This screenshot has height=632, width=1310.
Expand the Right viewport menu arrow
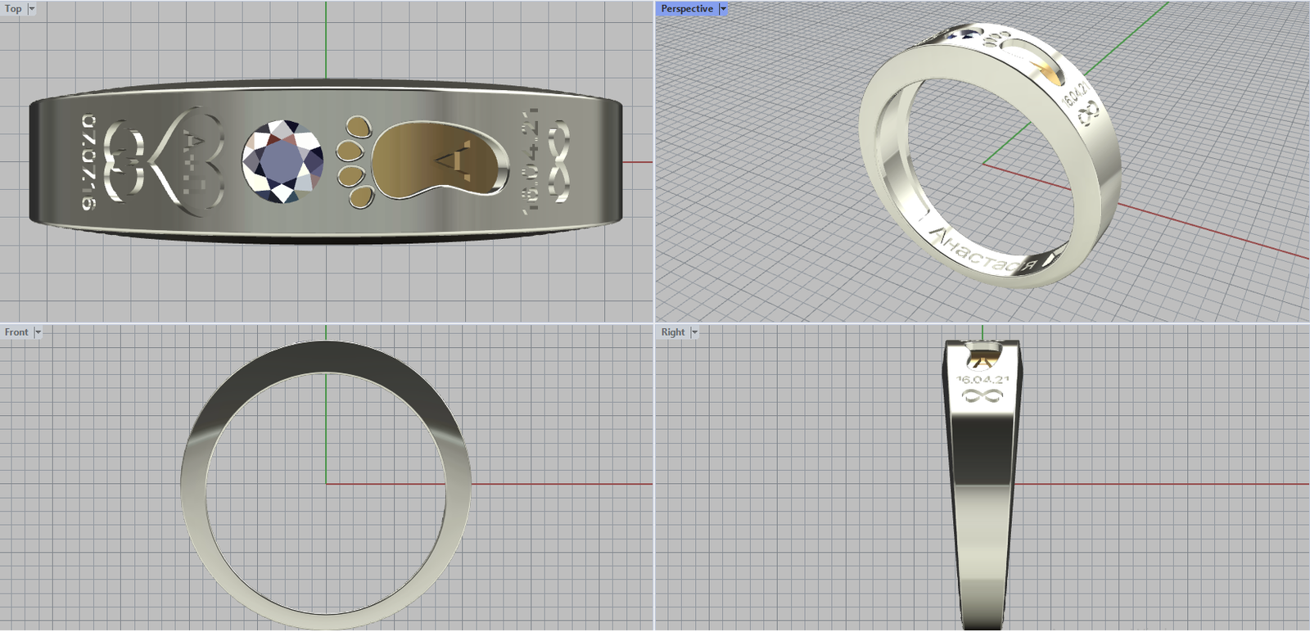pos(694,332)
